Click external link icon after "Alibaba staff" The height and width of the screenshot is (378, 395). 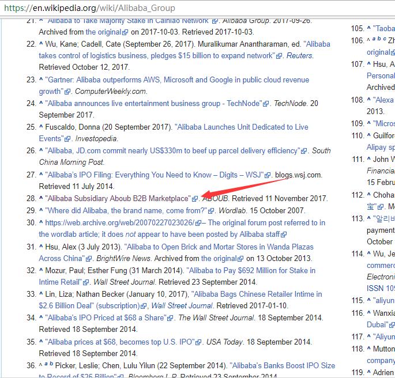coord(283,235)
